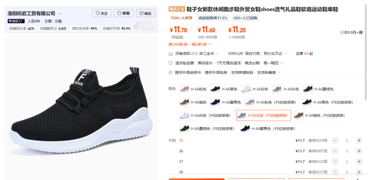Select H-66粉色 color option
The image size is (370, 180).
(x=193, y=89)
